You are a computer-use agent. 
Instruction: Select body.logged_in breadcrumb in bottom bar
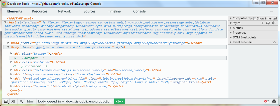point(75,101)
